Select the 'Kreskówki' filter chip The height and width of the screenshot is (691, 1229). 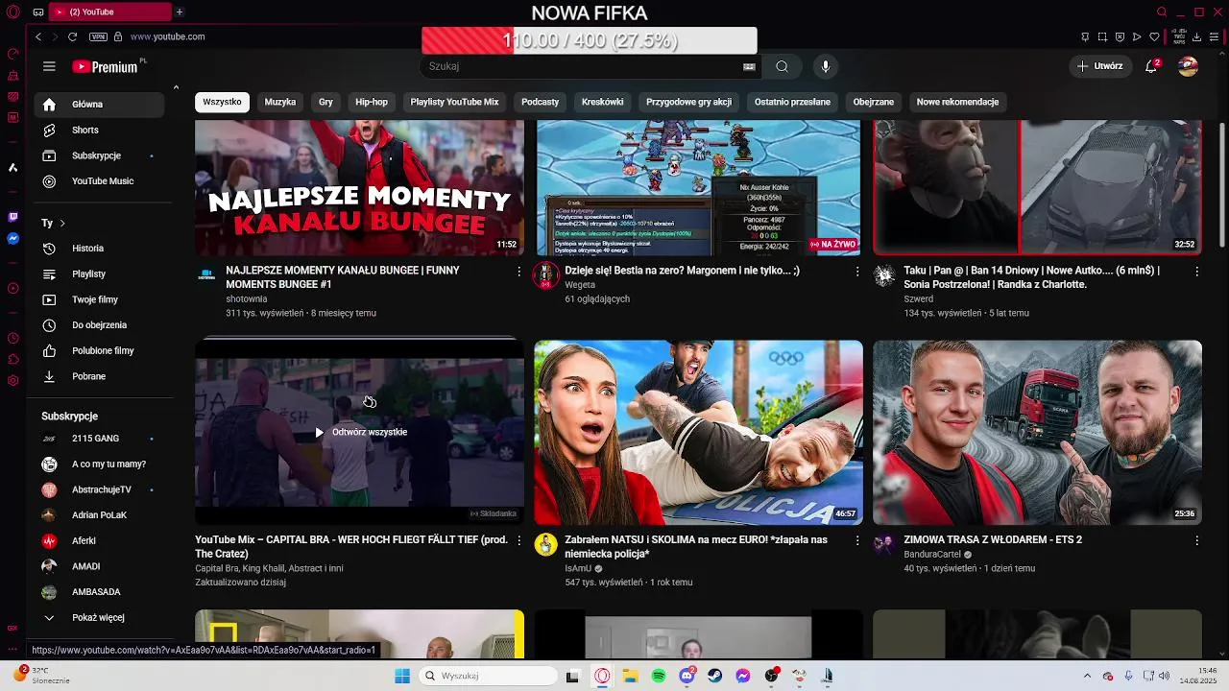point(603,102)
